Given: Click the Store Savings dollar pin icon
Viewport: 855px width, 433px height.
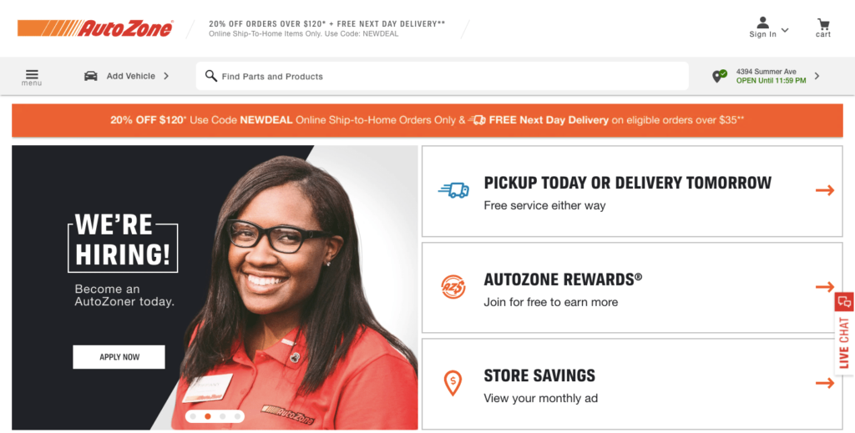Looking at the screenshot, I should pyautogui.click(x=453, y=383).
